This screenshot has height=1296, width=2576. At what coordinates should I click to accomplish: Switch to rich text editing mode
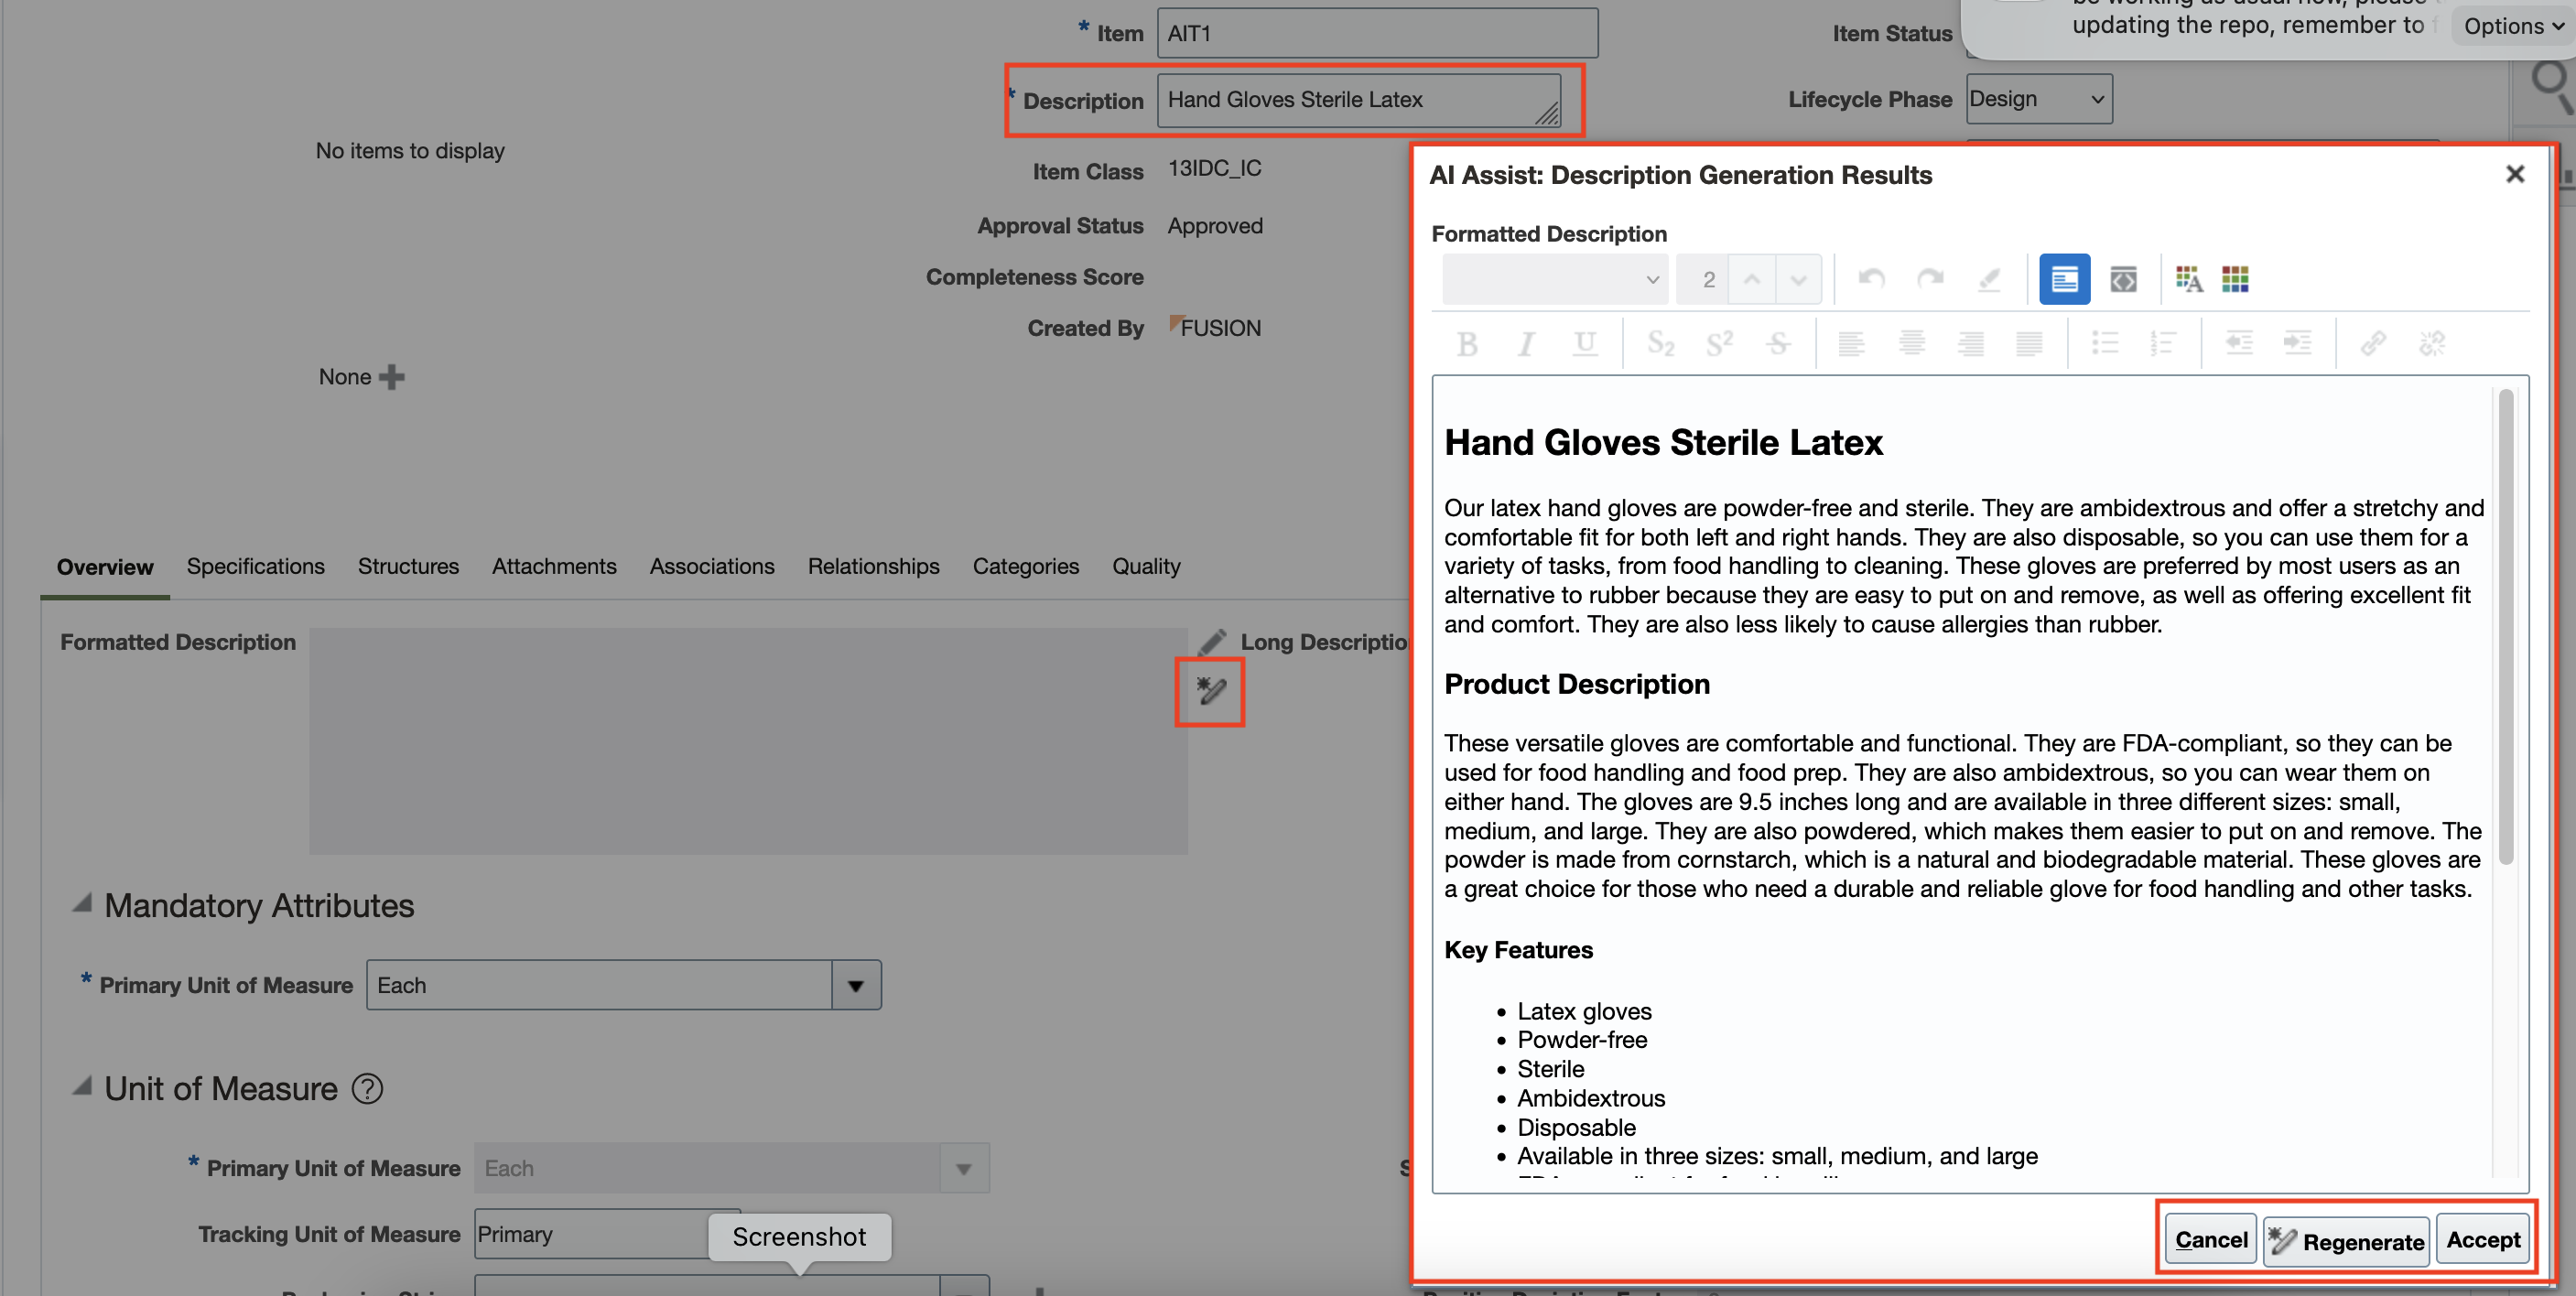(x=2064, y=279)
